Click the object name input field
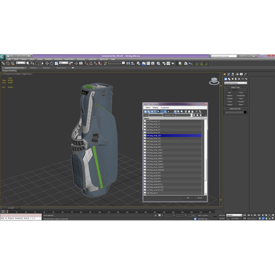275x275 pixels. point(234,112)
